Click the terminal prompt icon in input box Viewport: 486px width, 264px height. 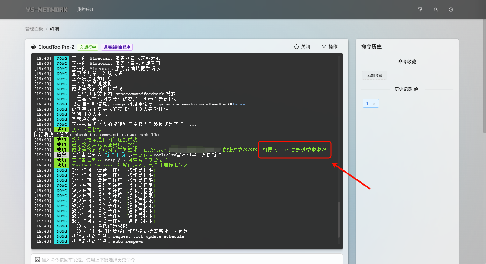pos(38,260)
